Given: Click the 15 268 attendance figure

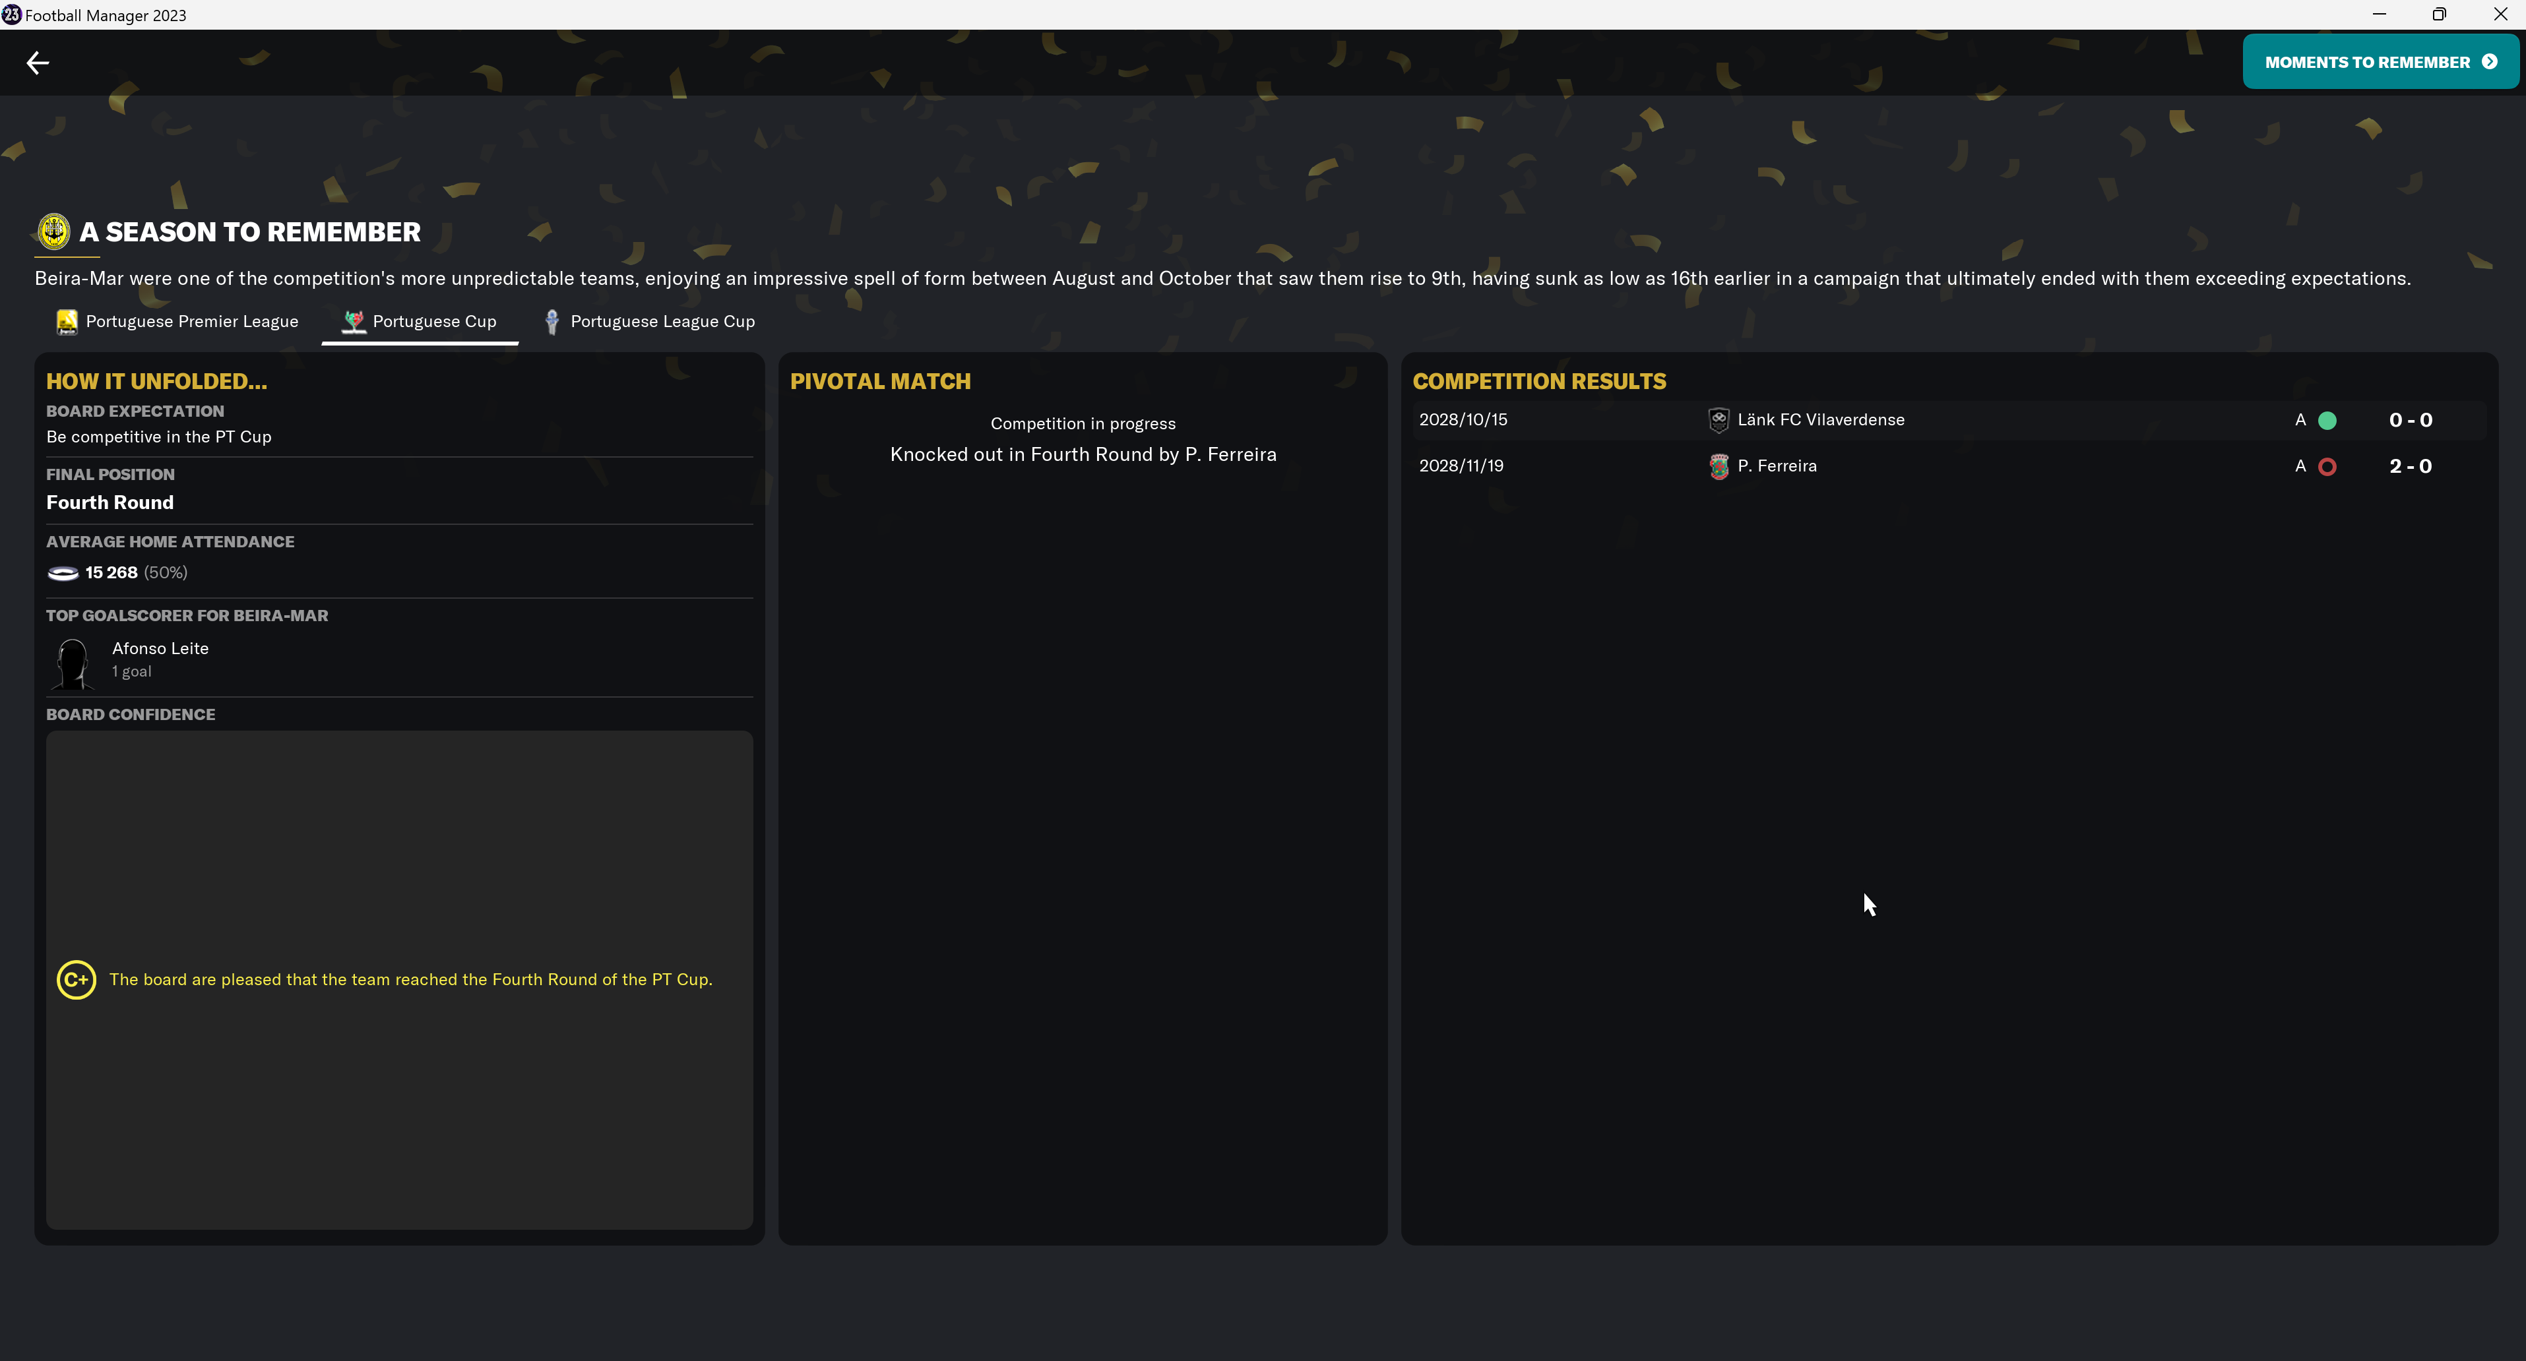Looking at the screenshot, I should (x=111, y=572).
